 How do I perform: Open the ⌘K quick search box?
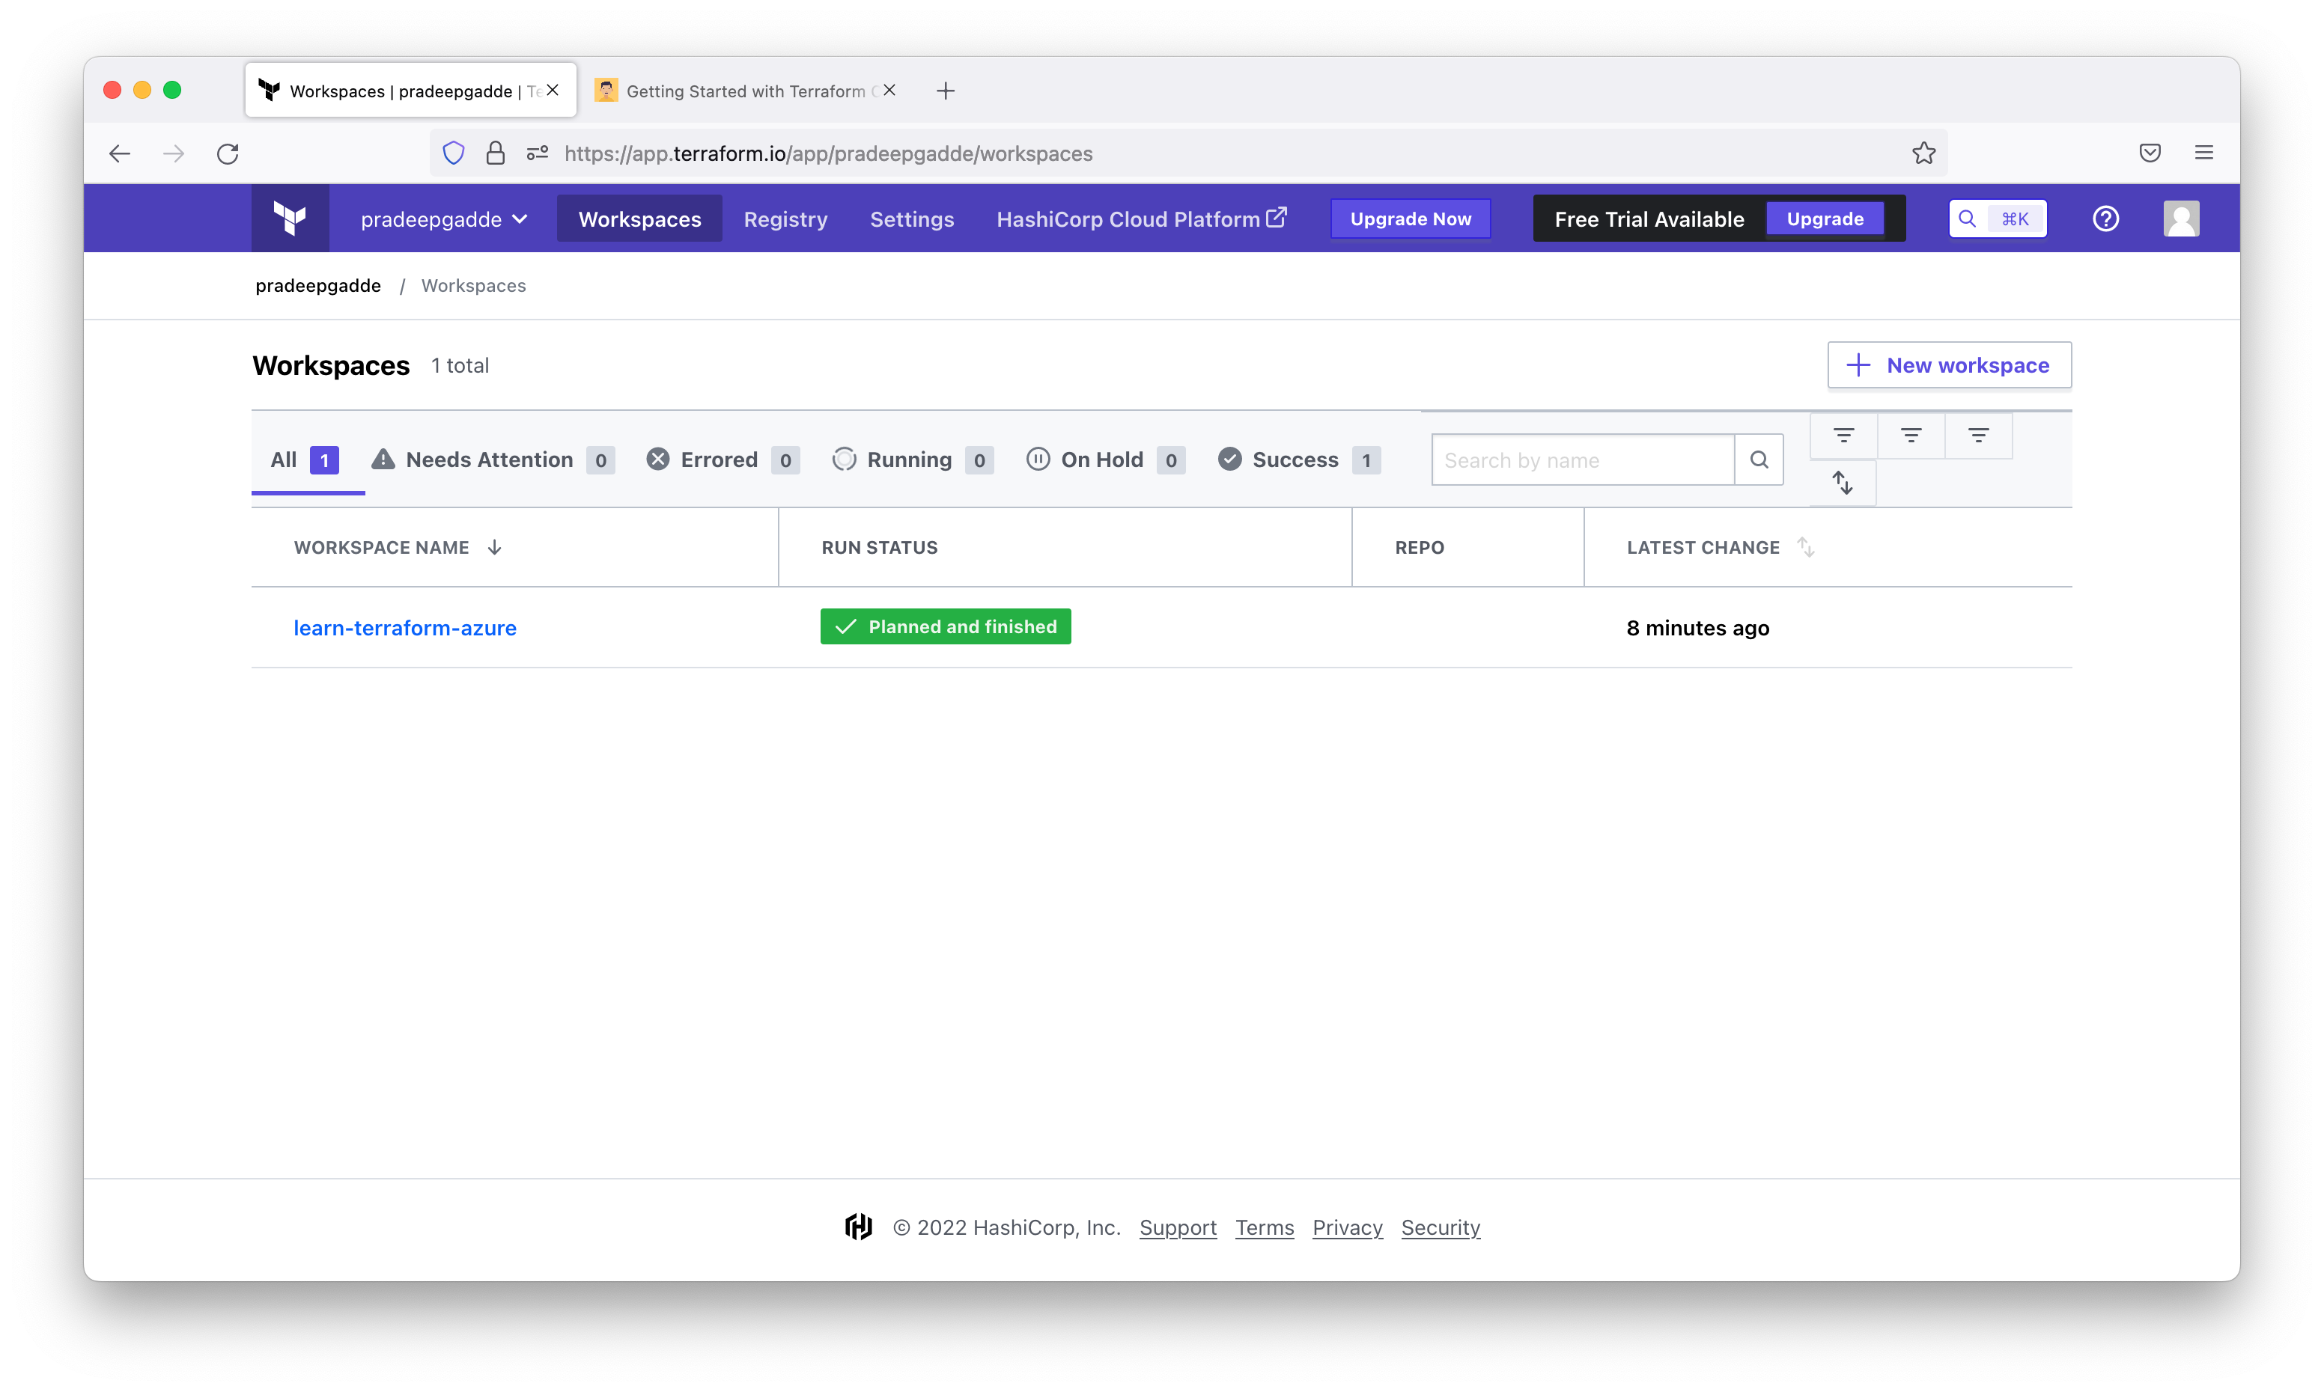tap(1998, 219)
